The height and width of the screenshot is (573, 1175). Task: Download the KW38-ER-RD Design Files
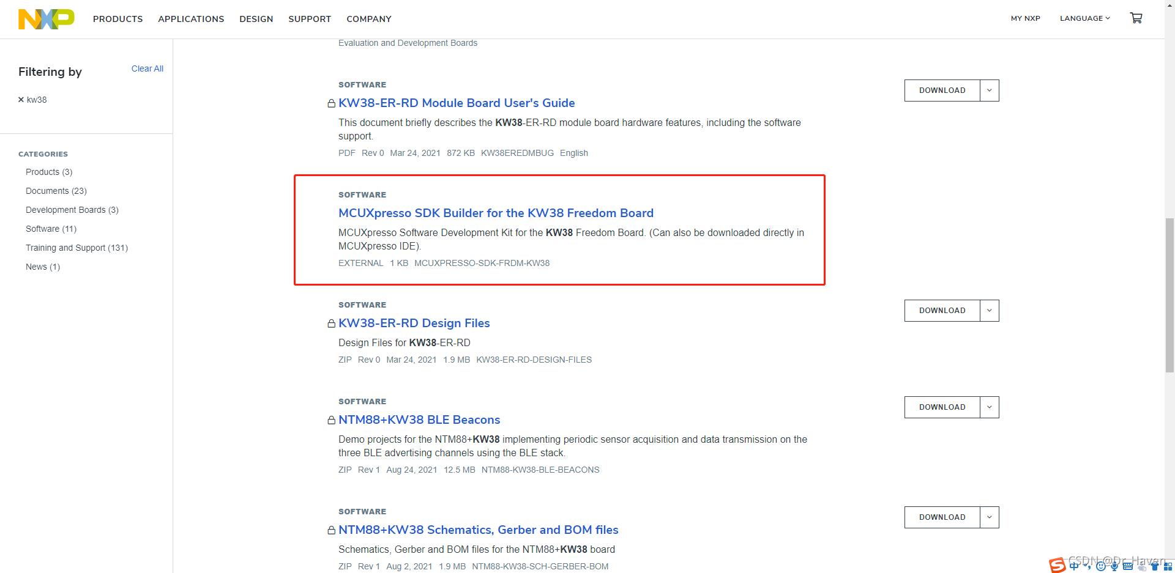pos(942,311)
